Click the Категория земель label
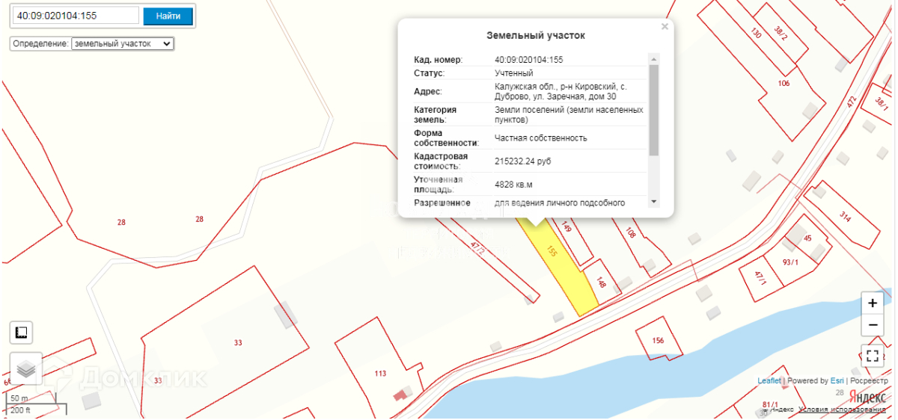Screen dimensions: 898x420 pos(435,114)
